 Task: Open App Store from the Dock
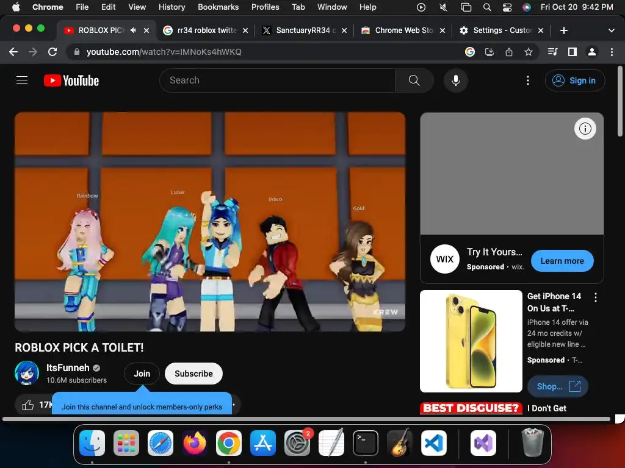click(263, 442)
